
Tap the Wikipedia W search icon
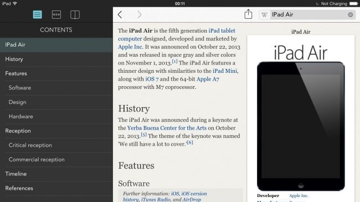coord(264,15)
